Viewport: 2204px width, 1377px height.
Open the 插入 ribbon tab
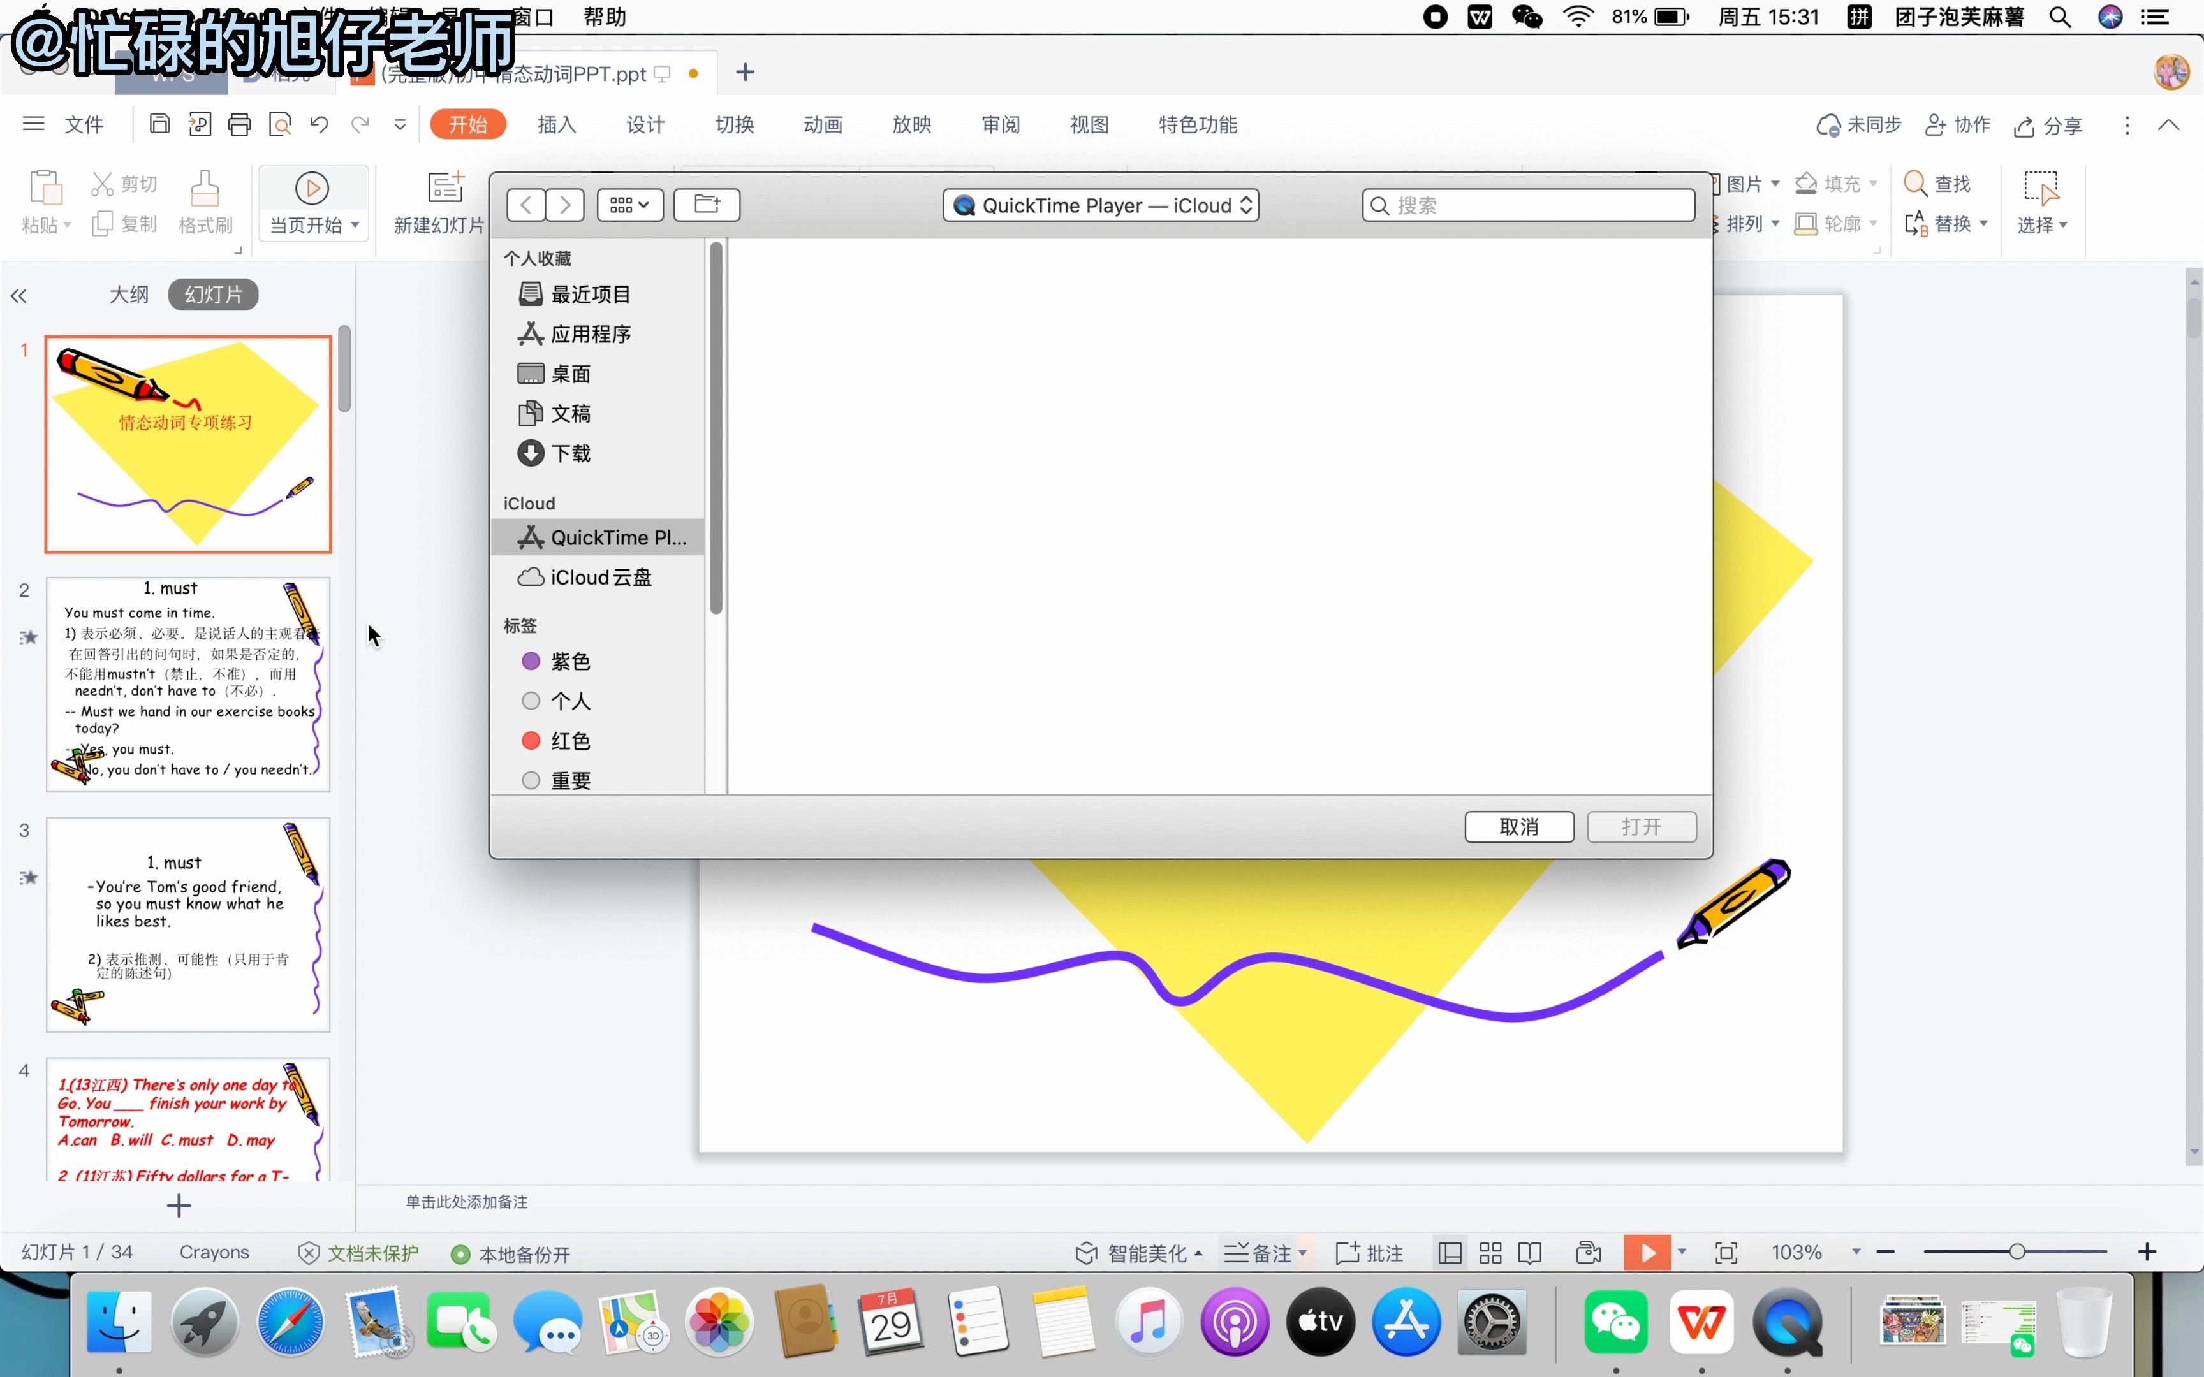(x=557, y=125)
